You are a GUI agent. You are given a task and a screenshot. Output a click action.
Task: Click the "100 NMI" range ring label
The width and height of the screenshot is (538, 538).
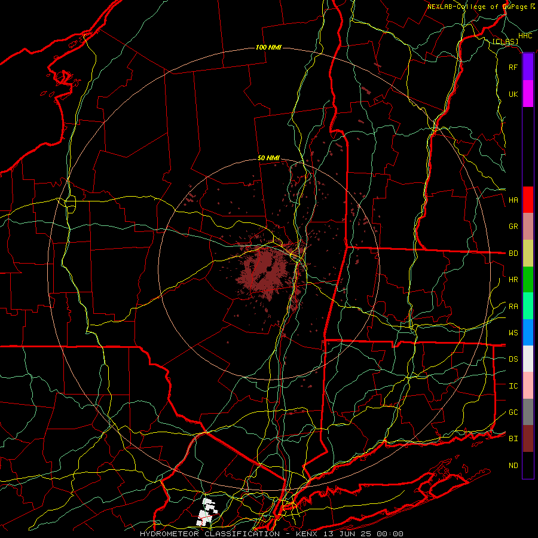(268, 47)
